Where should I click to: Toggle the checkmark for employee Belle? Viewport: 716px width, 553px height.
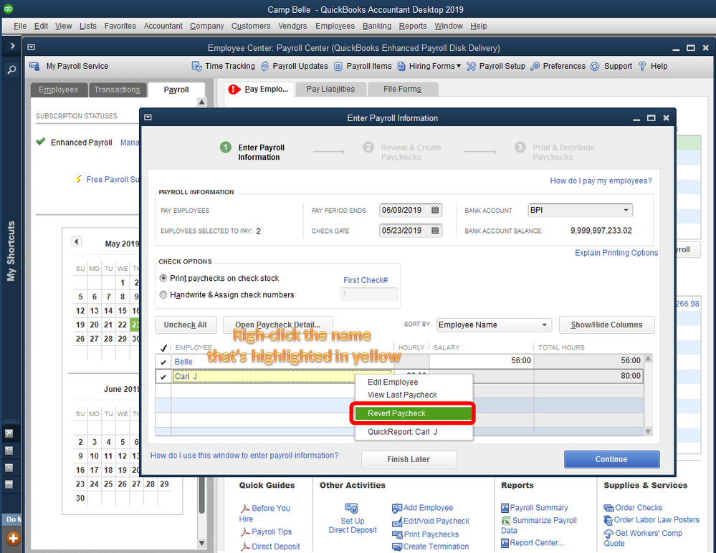[163, 362]
